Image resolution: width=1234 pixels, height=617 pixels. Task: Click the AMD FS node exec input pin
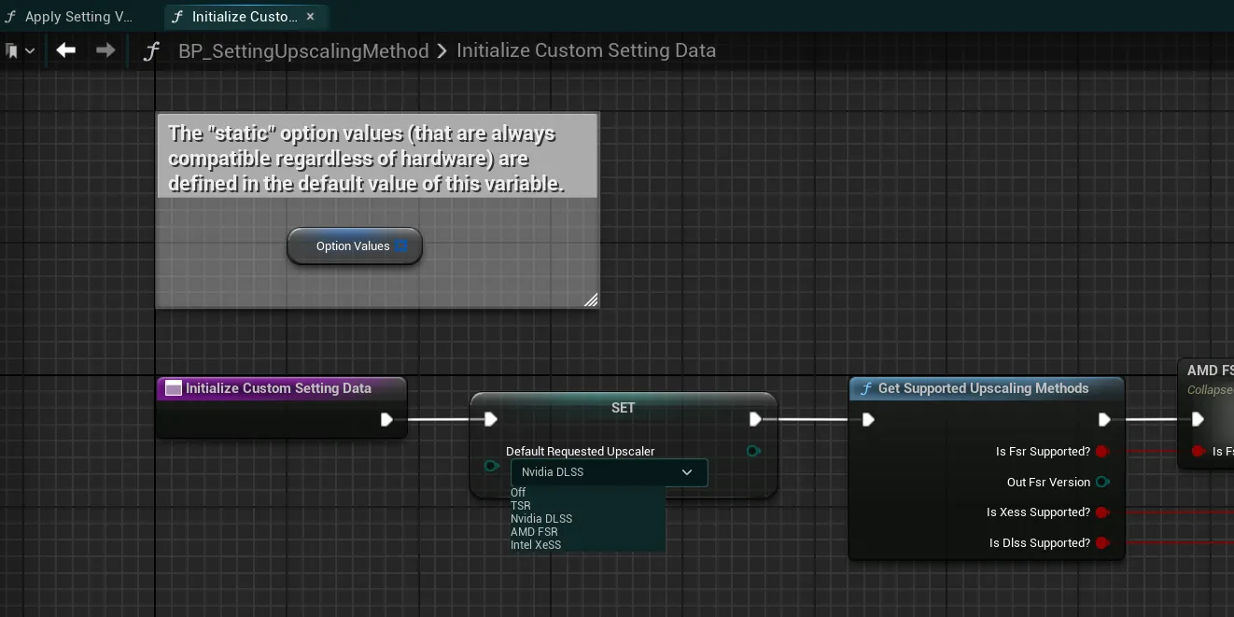click(x=1199, y=420)
